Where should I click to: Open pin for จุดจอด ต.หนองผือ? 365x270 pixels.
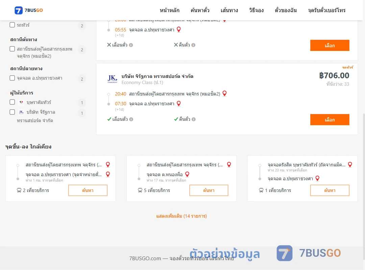tap(187, 174)
